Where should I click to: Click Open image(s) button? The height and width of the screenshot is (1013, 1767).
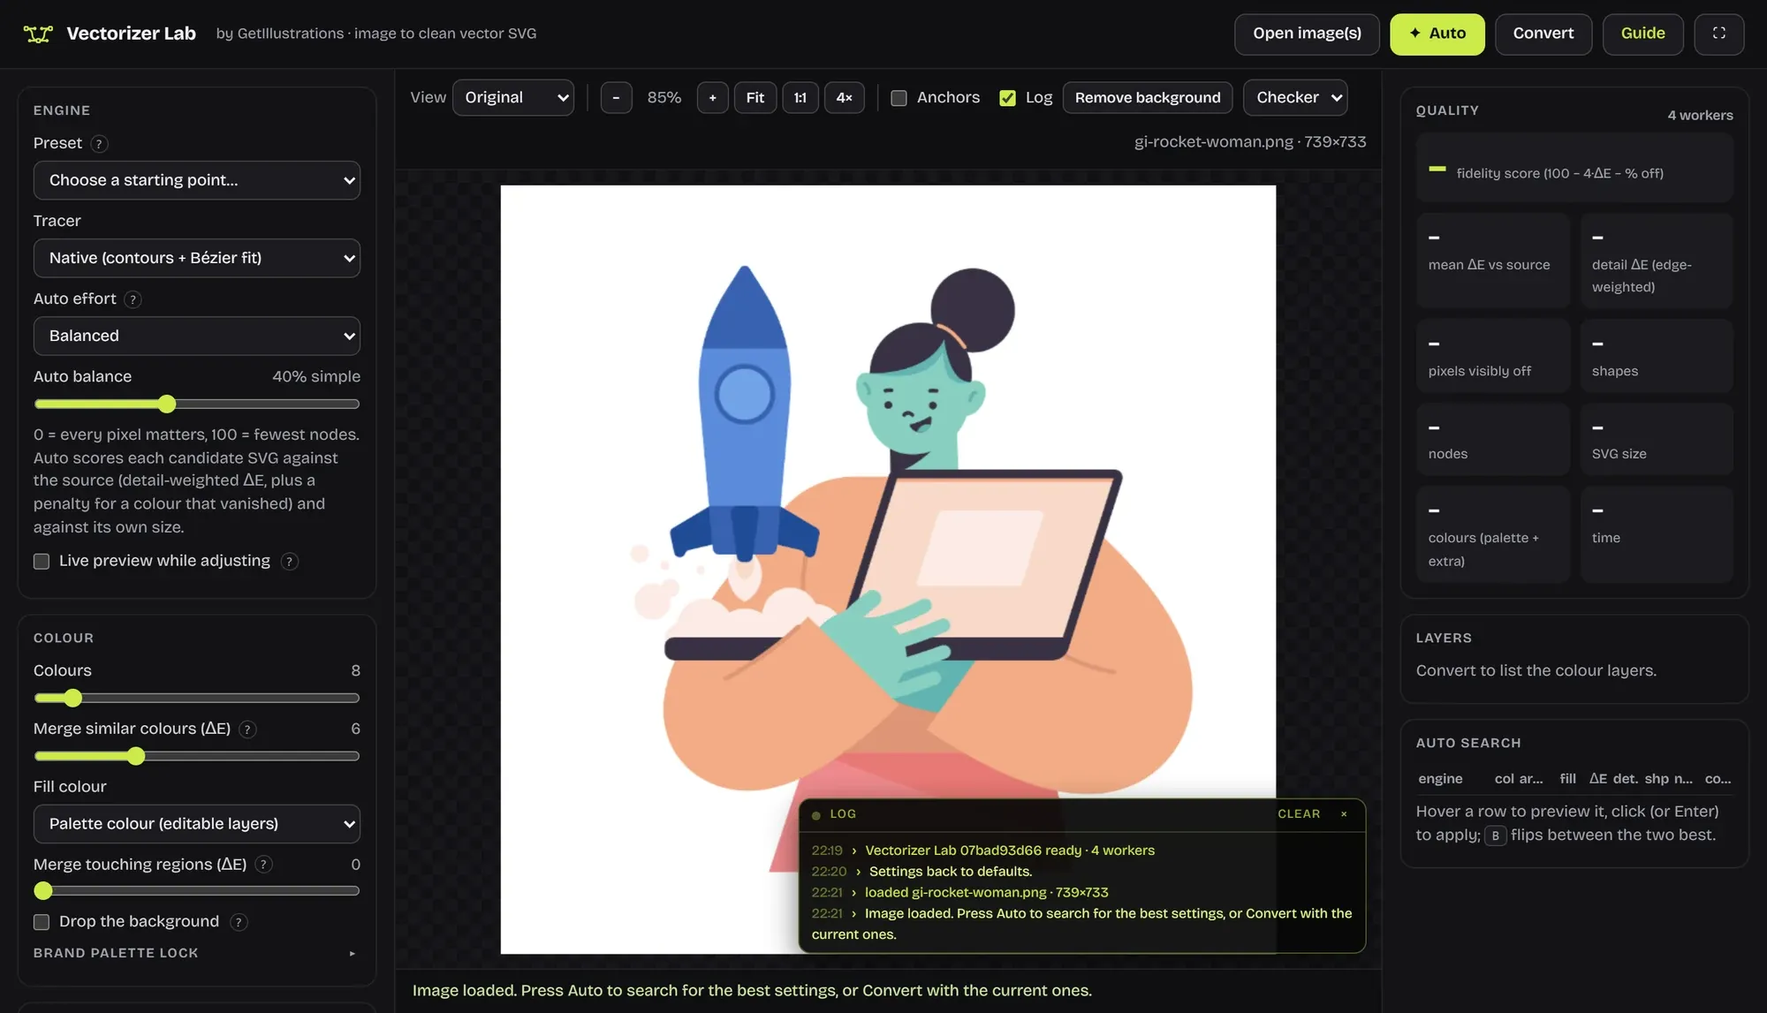[x=1307, y=34]
